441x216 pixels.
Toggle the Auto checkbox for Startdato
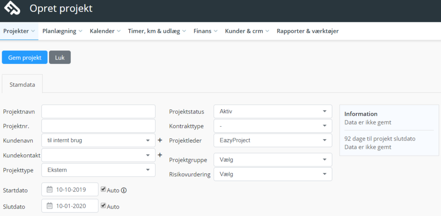(103, 189)
